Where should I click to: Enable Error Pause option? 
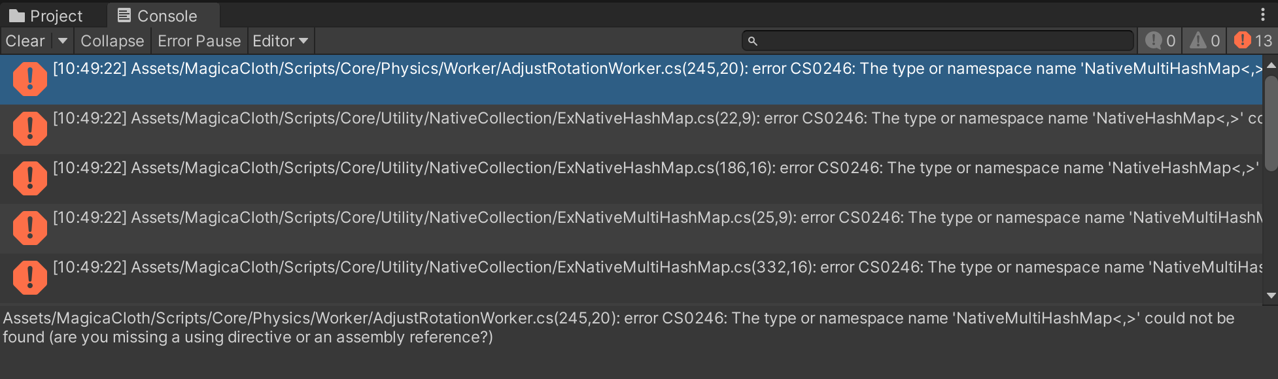point(199,41)
